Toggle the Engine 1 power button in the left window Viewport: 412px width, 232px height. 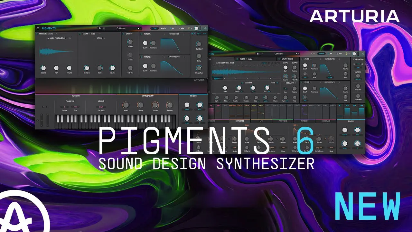click(x=37, y=34)
